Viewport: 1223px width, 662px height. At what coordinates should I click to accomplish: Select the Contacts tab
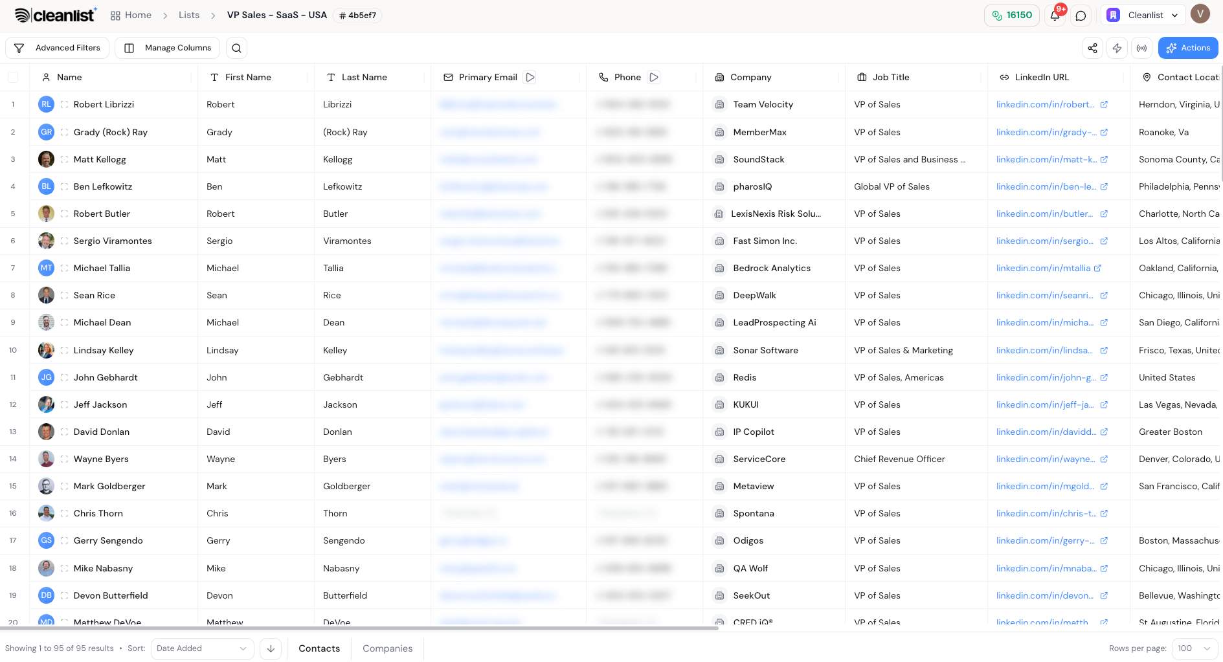(x=319, y=648)
